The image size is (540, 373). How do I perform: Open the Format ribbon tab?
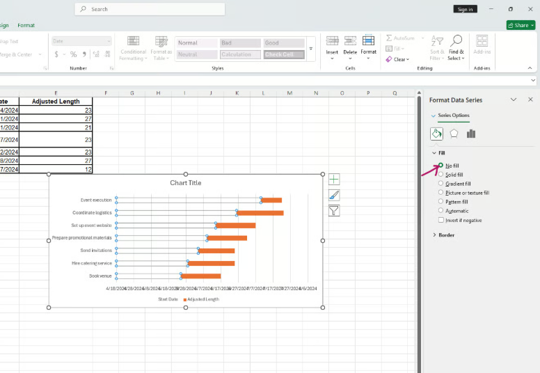(x=26, y=25)
